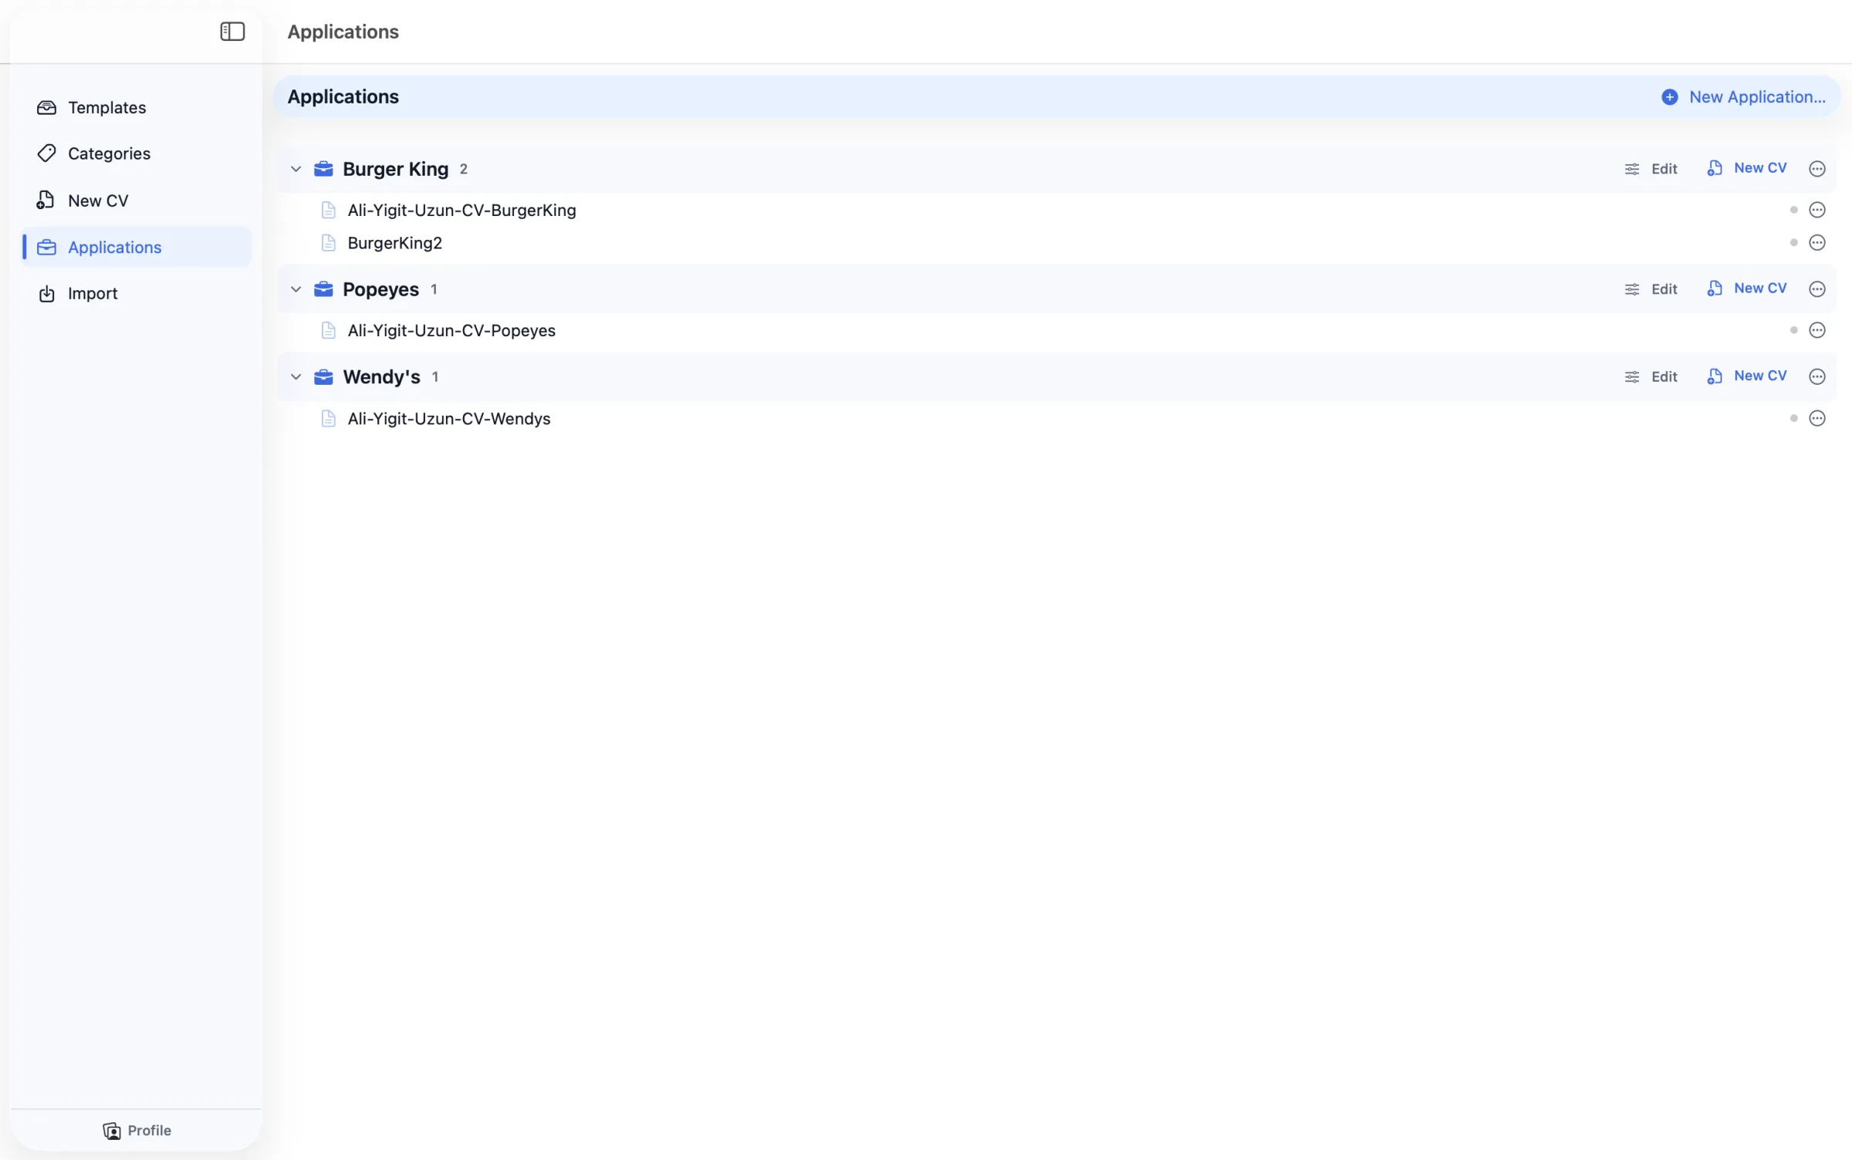Collapse the Burger King group
The image size is (1852, 1160).
point(296,169)
